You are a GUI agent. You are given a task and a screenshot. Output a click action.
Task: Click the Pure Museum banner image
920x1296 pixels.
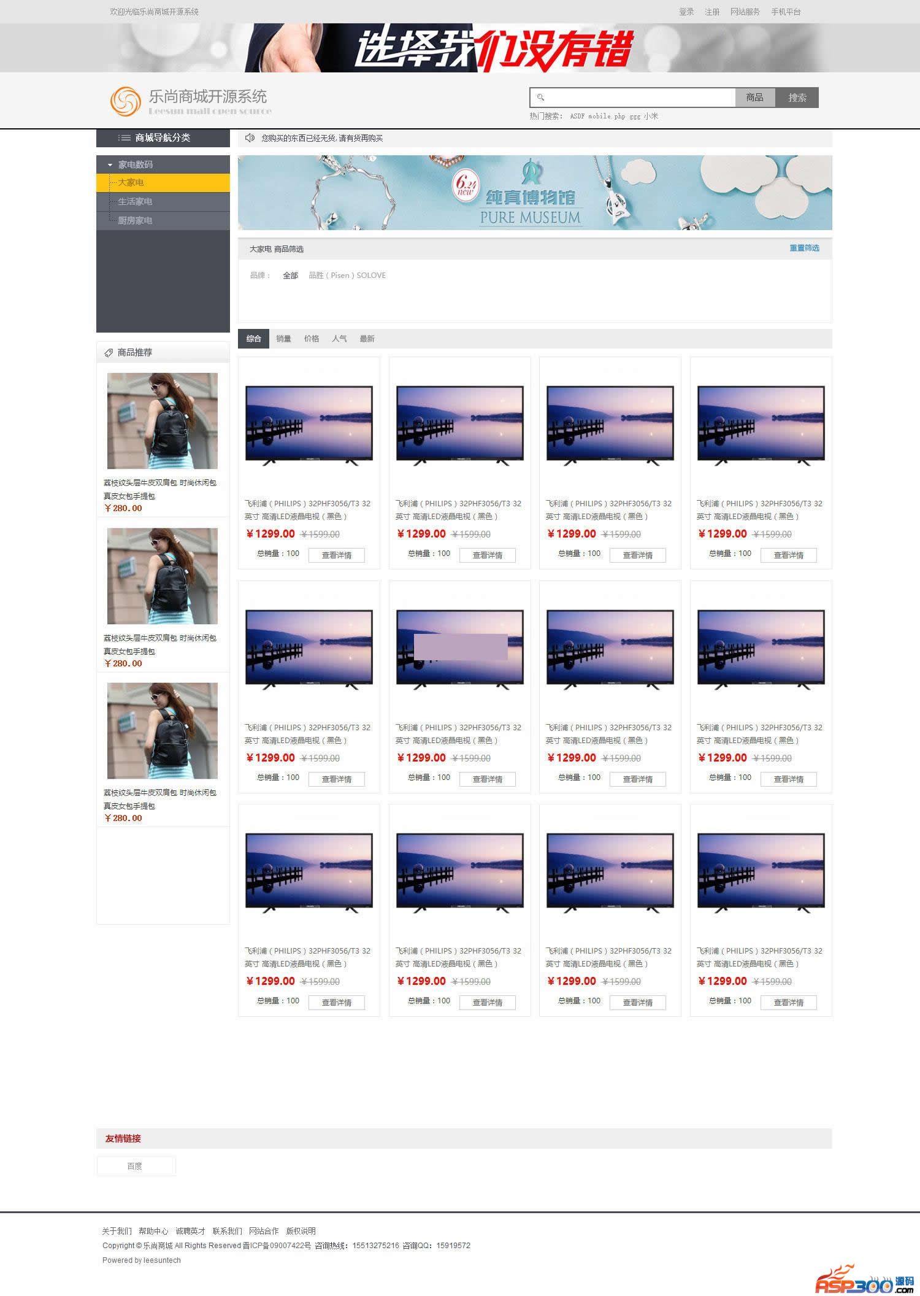[x=535, y=193]
